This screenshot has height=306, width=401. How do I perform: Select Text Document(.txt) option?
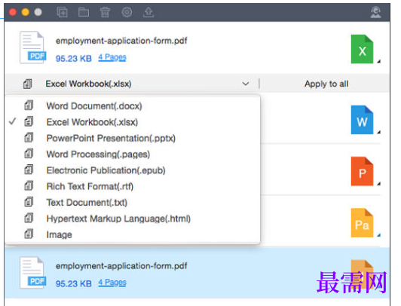click(133, 203)
